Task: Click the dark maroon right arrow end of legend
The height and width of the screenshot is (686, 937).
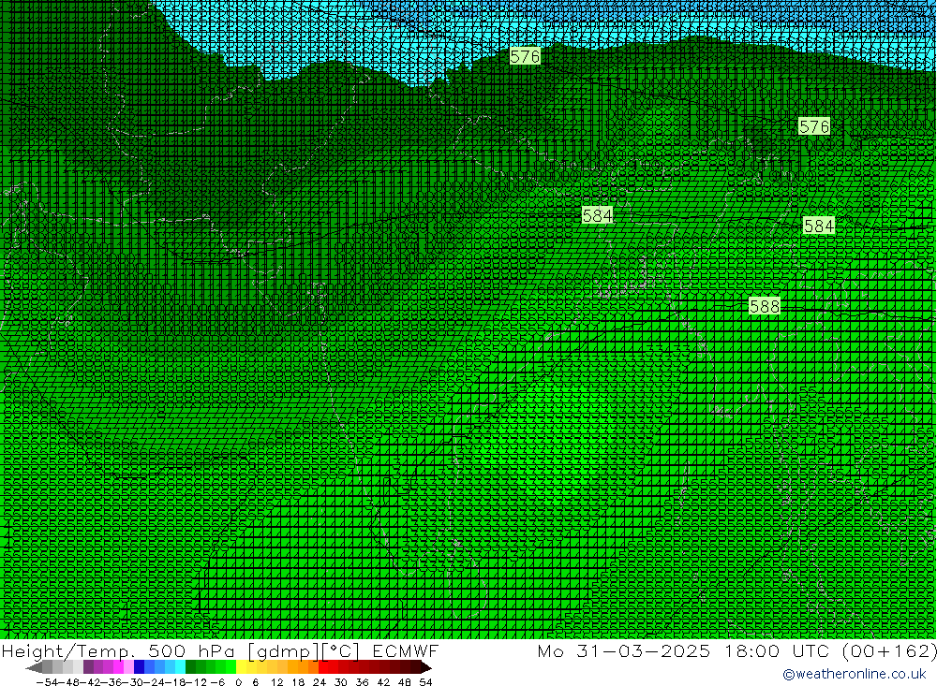Action: [426, 667]
